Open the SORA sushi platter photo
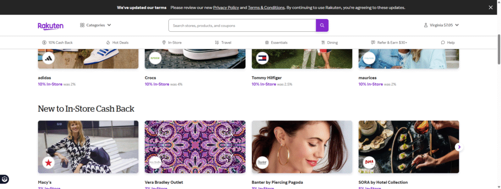This screenshot has width=501, height=189. click(x=409, y=147)
